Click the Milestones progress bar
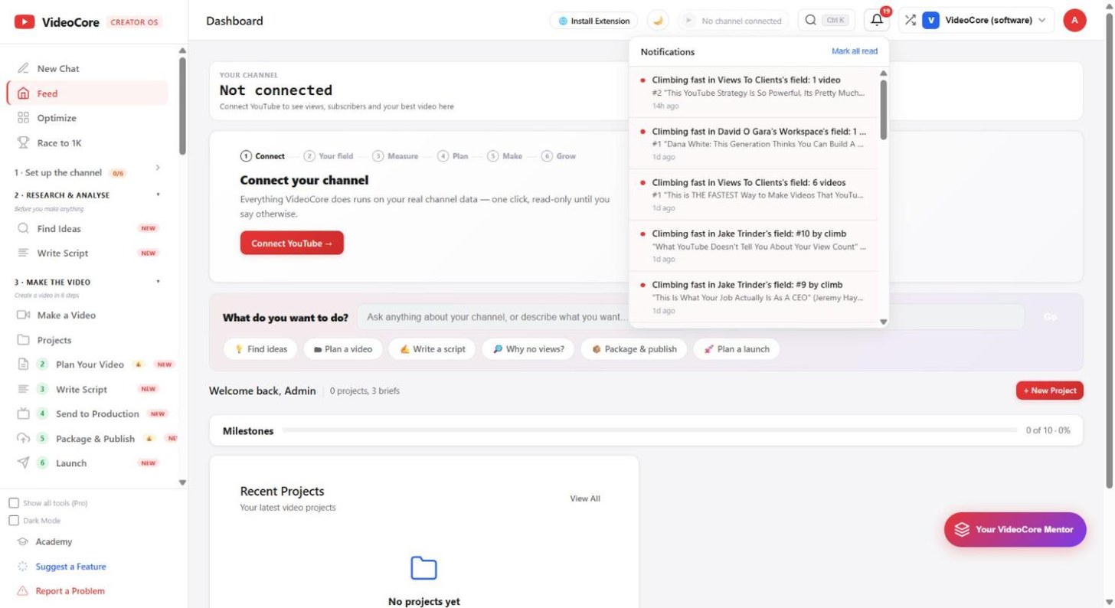Image resolution: width=1115 pixels, height=608 pixels. coord(649,430)
